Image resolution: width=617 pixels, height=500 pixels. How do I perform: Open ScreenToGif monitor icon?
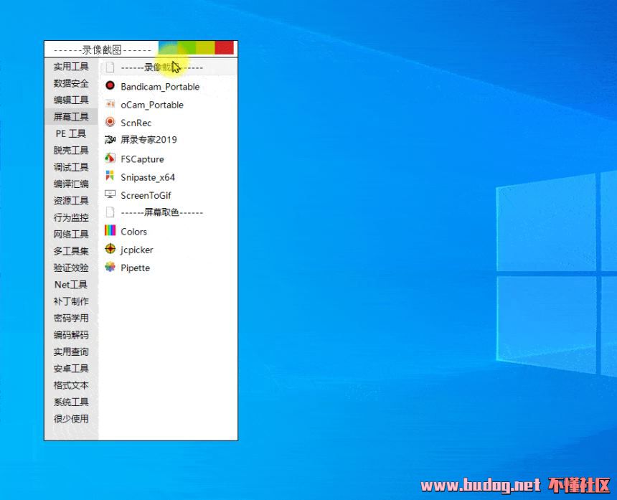coord(110,194)
